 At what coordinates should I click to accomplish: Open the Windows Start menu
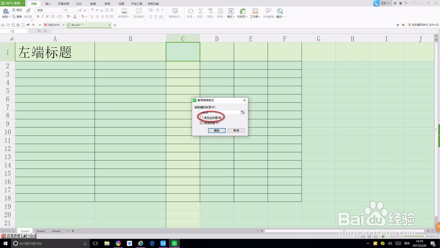point(5,244)
